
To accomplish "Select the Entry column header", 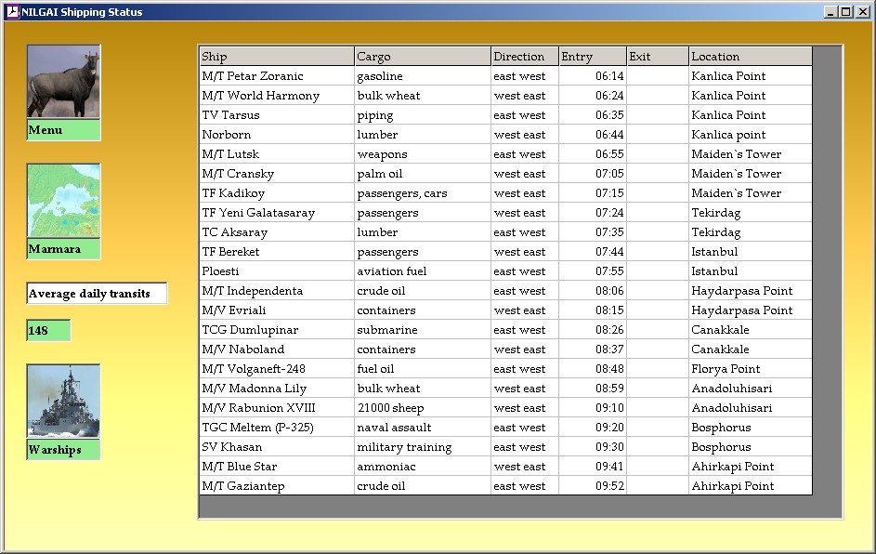I will pyautogui.click(x=593, y=57).
